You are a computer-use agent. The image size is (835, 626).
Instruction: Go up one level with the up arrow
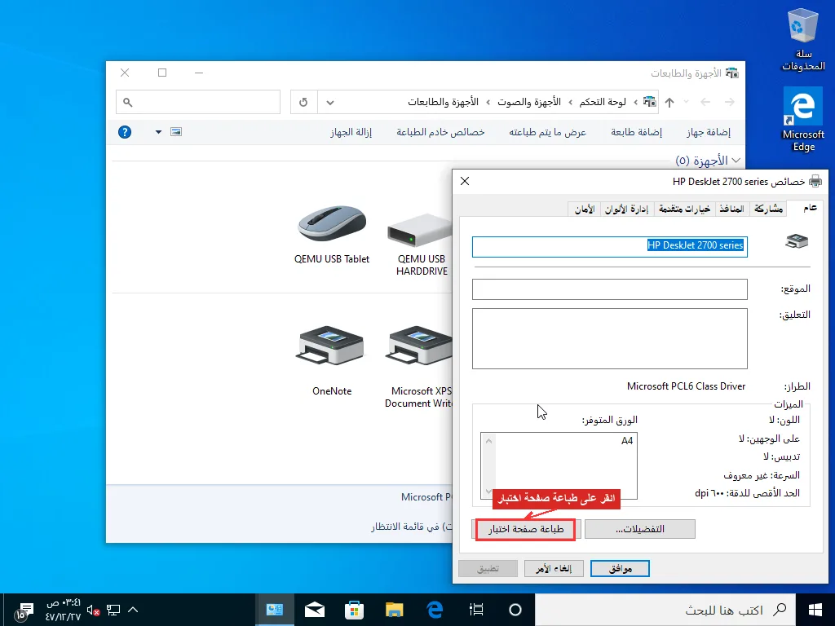[x=669, y=102]
